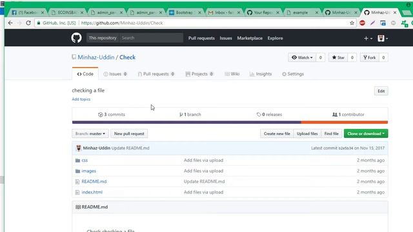Screen dimensions: 413x232
Task: Click the browser address bar URL
Action: point(122,23)
